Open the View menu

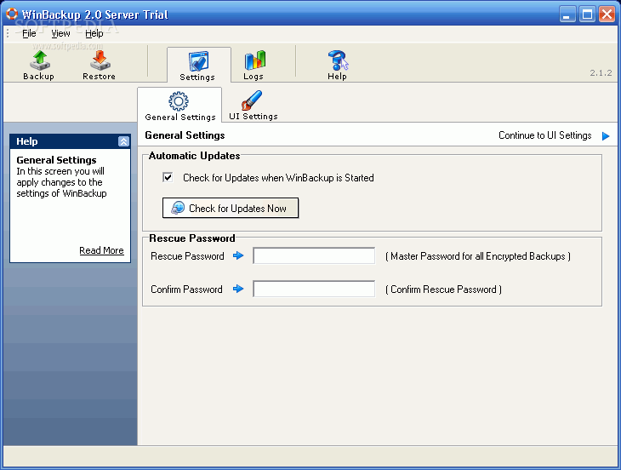tap(60, 34)
